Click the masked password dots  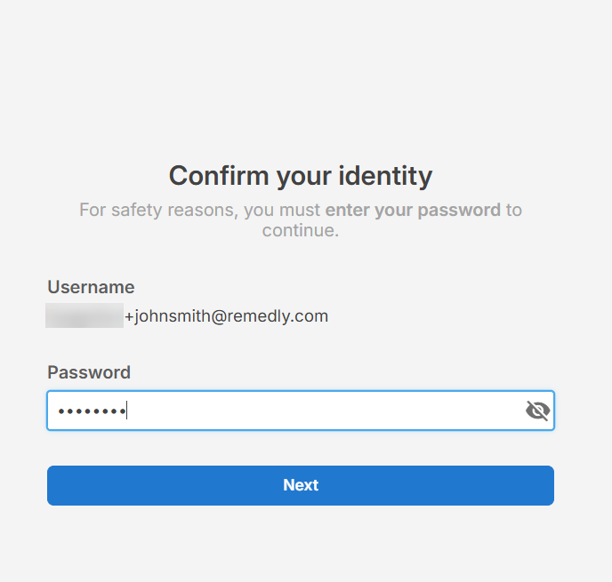click(92, 411)
